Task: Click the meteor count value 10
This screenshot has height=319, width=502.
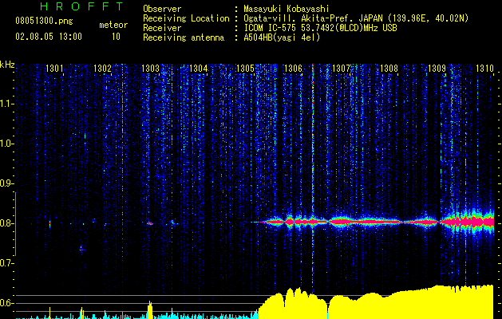Action: coord(116,37)
